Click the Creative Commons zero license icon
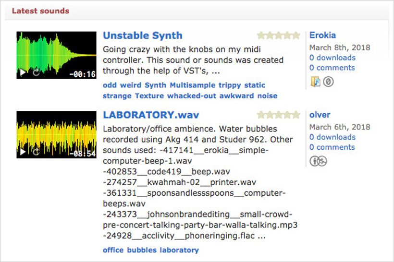The height and width of the screenshot is (262, 394). coord(328,82)
